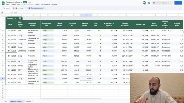The width and height of the screenshot is (184, 103).
Task: Click the volume cell 150 in row 22
Action: 97,83
